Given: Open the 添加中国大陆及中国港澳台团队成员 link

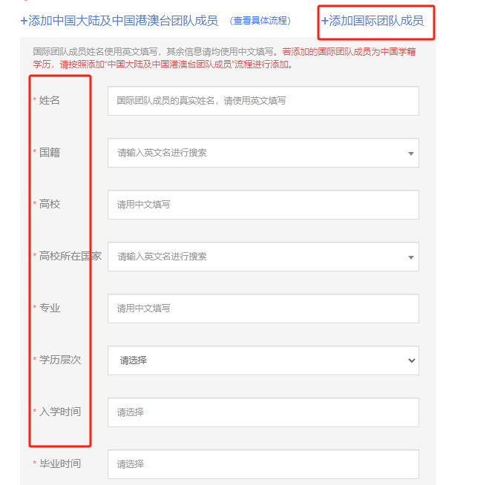Looking at the screenshot, I should (119, 21).
